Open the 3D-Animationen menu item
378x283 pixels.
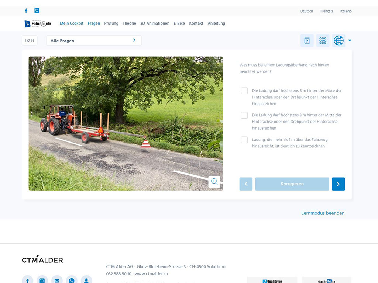[x=155, y=24]
